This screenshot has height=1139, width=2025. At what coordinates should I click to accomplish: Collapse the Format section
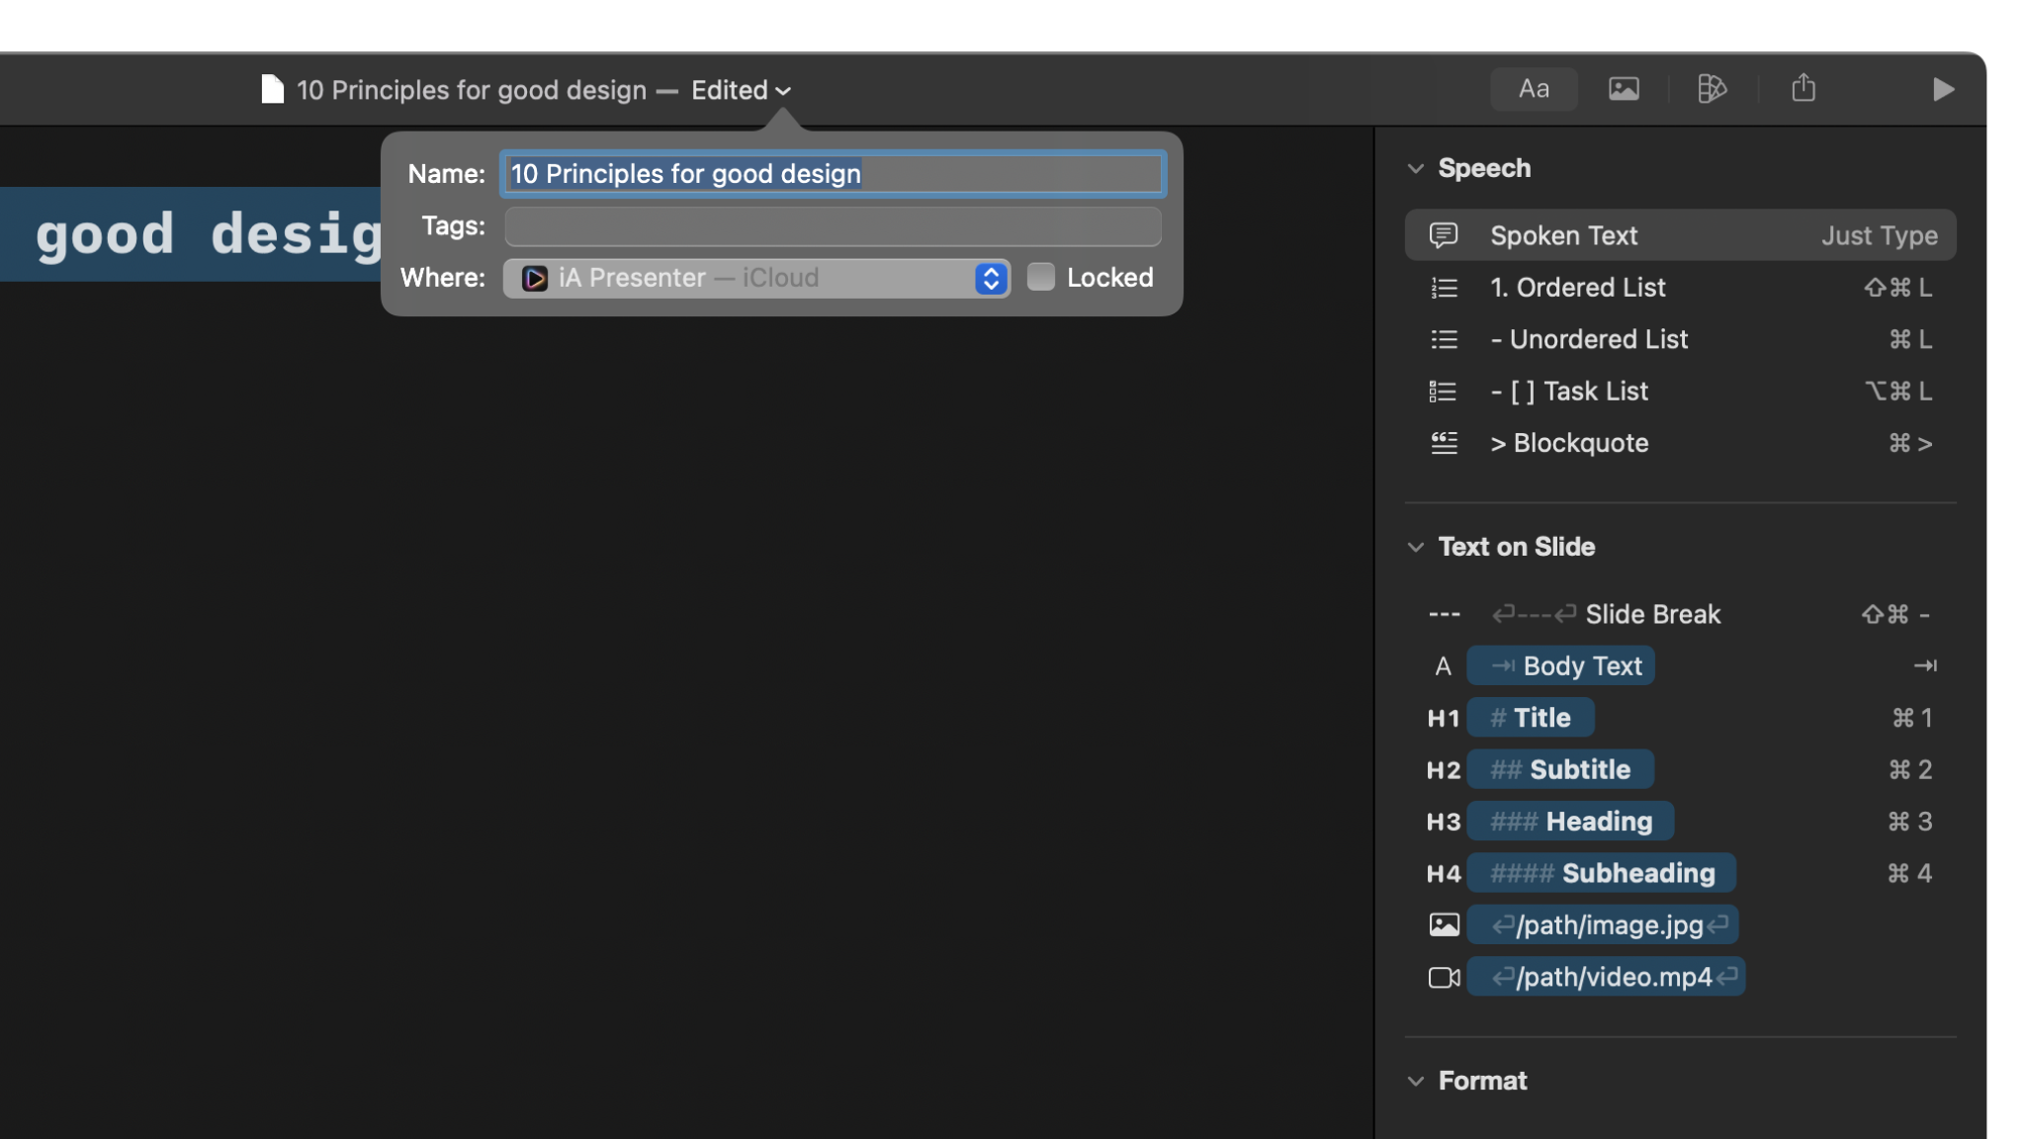(1415, 1082)
